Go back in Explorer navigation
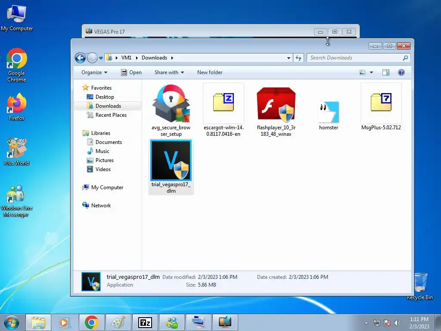Screen dimensions: 441x331 click(80, 58)
